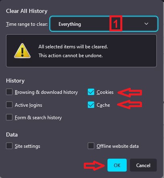Click the red arrow pointing at OK
Image resolution: width=164 pixels, height=178 pixels.
coord(94,166)
